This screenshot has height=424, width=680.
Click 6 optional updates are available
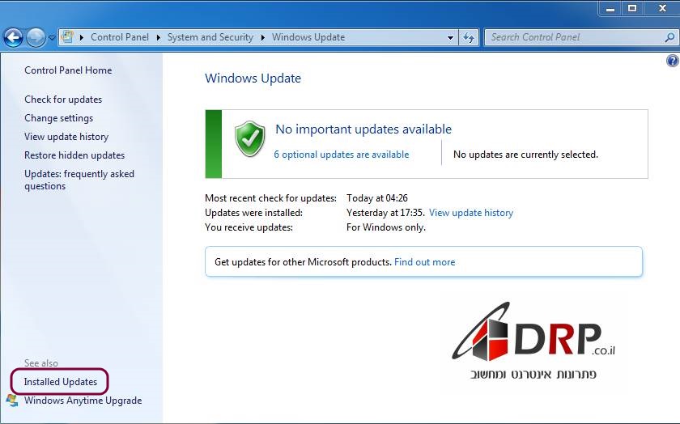pyautogui.click(x=341, y=155)
